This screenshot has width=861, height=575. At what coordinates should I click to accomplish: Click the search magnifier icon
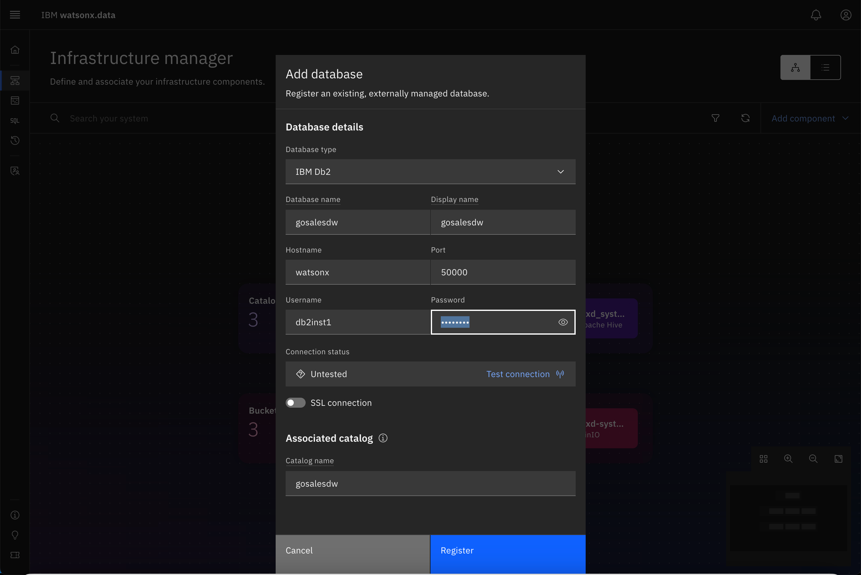(55, 118)
